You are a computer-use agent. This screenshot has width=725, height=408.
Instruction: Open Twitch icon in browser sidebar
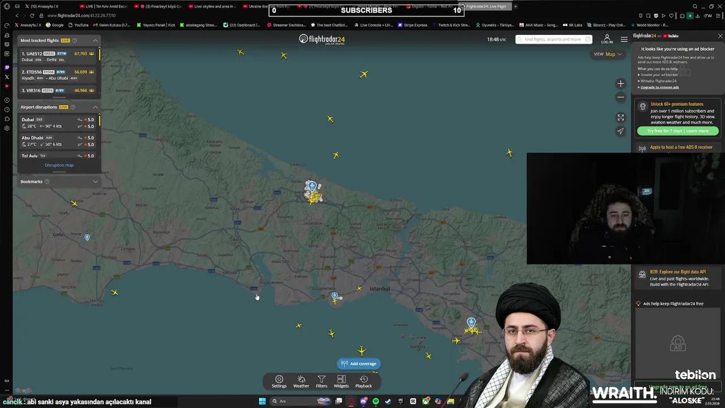pyautogui.click(x=7, y=67)
